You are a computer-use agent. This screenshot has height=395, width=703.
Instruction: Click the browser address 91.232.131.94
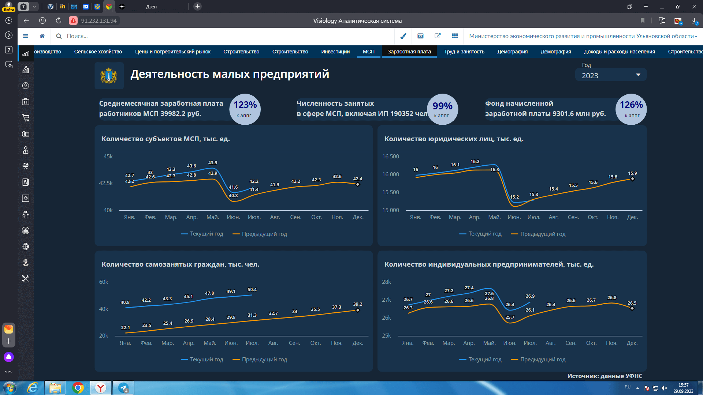[x=99, y=20]
